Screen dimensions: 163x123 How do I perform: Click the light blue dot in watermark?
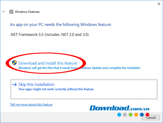119,115
